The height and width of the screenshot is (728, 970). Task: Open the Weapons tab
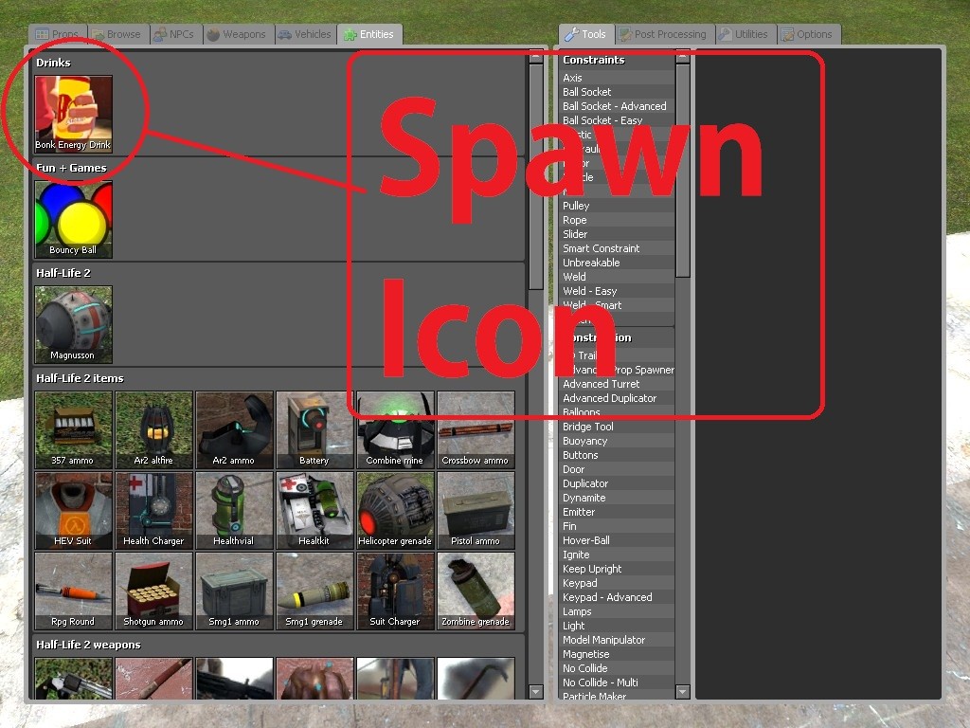pyautogui.click(x=237, y=34)
